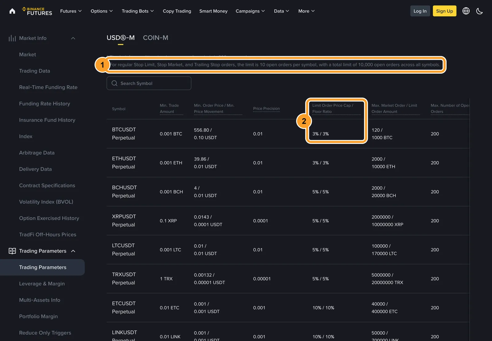Viewport: 492px width, 341px height.
Task: Collapse the Market Info section chevron
Action: (73, 38)
